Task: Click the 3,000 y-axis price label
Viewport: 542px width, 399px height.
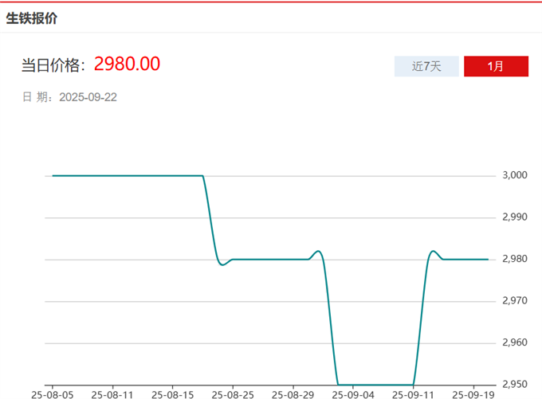Action: pos(515,175)
